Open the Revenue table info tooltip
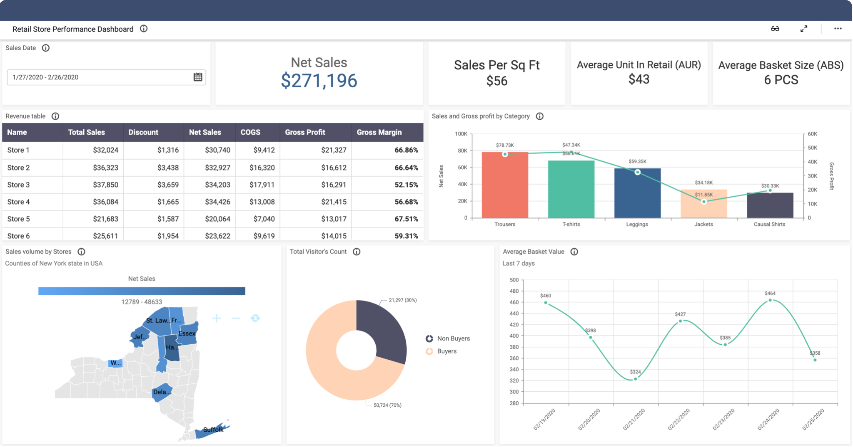853x447 pixels. 56,116
